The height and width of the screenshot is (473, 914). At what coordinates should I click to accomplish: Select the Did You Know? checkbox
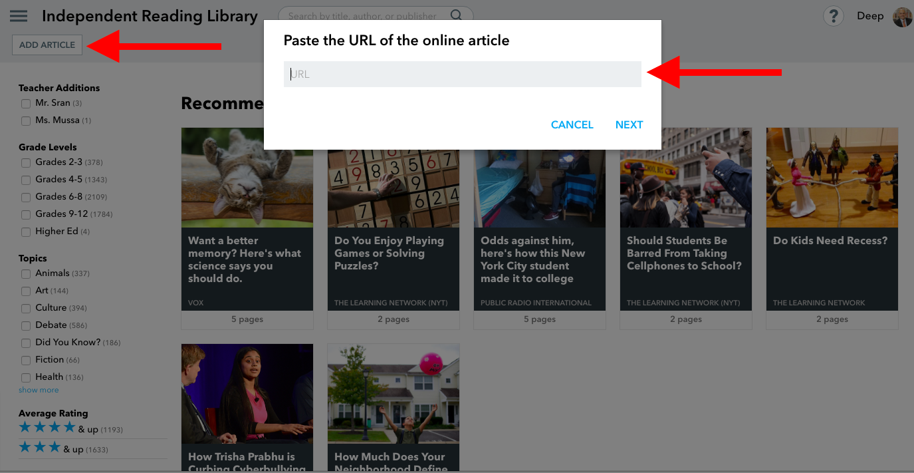point(26,343)
